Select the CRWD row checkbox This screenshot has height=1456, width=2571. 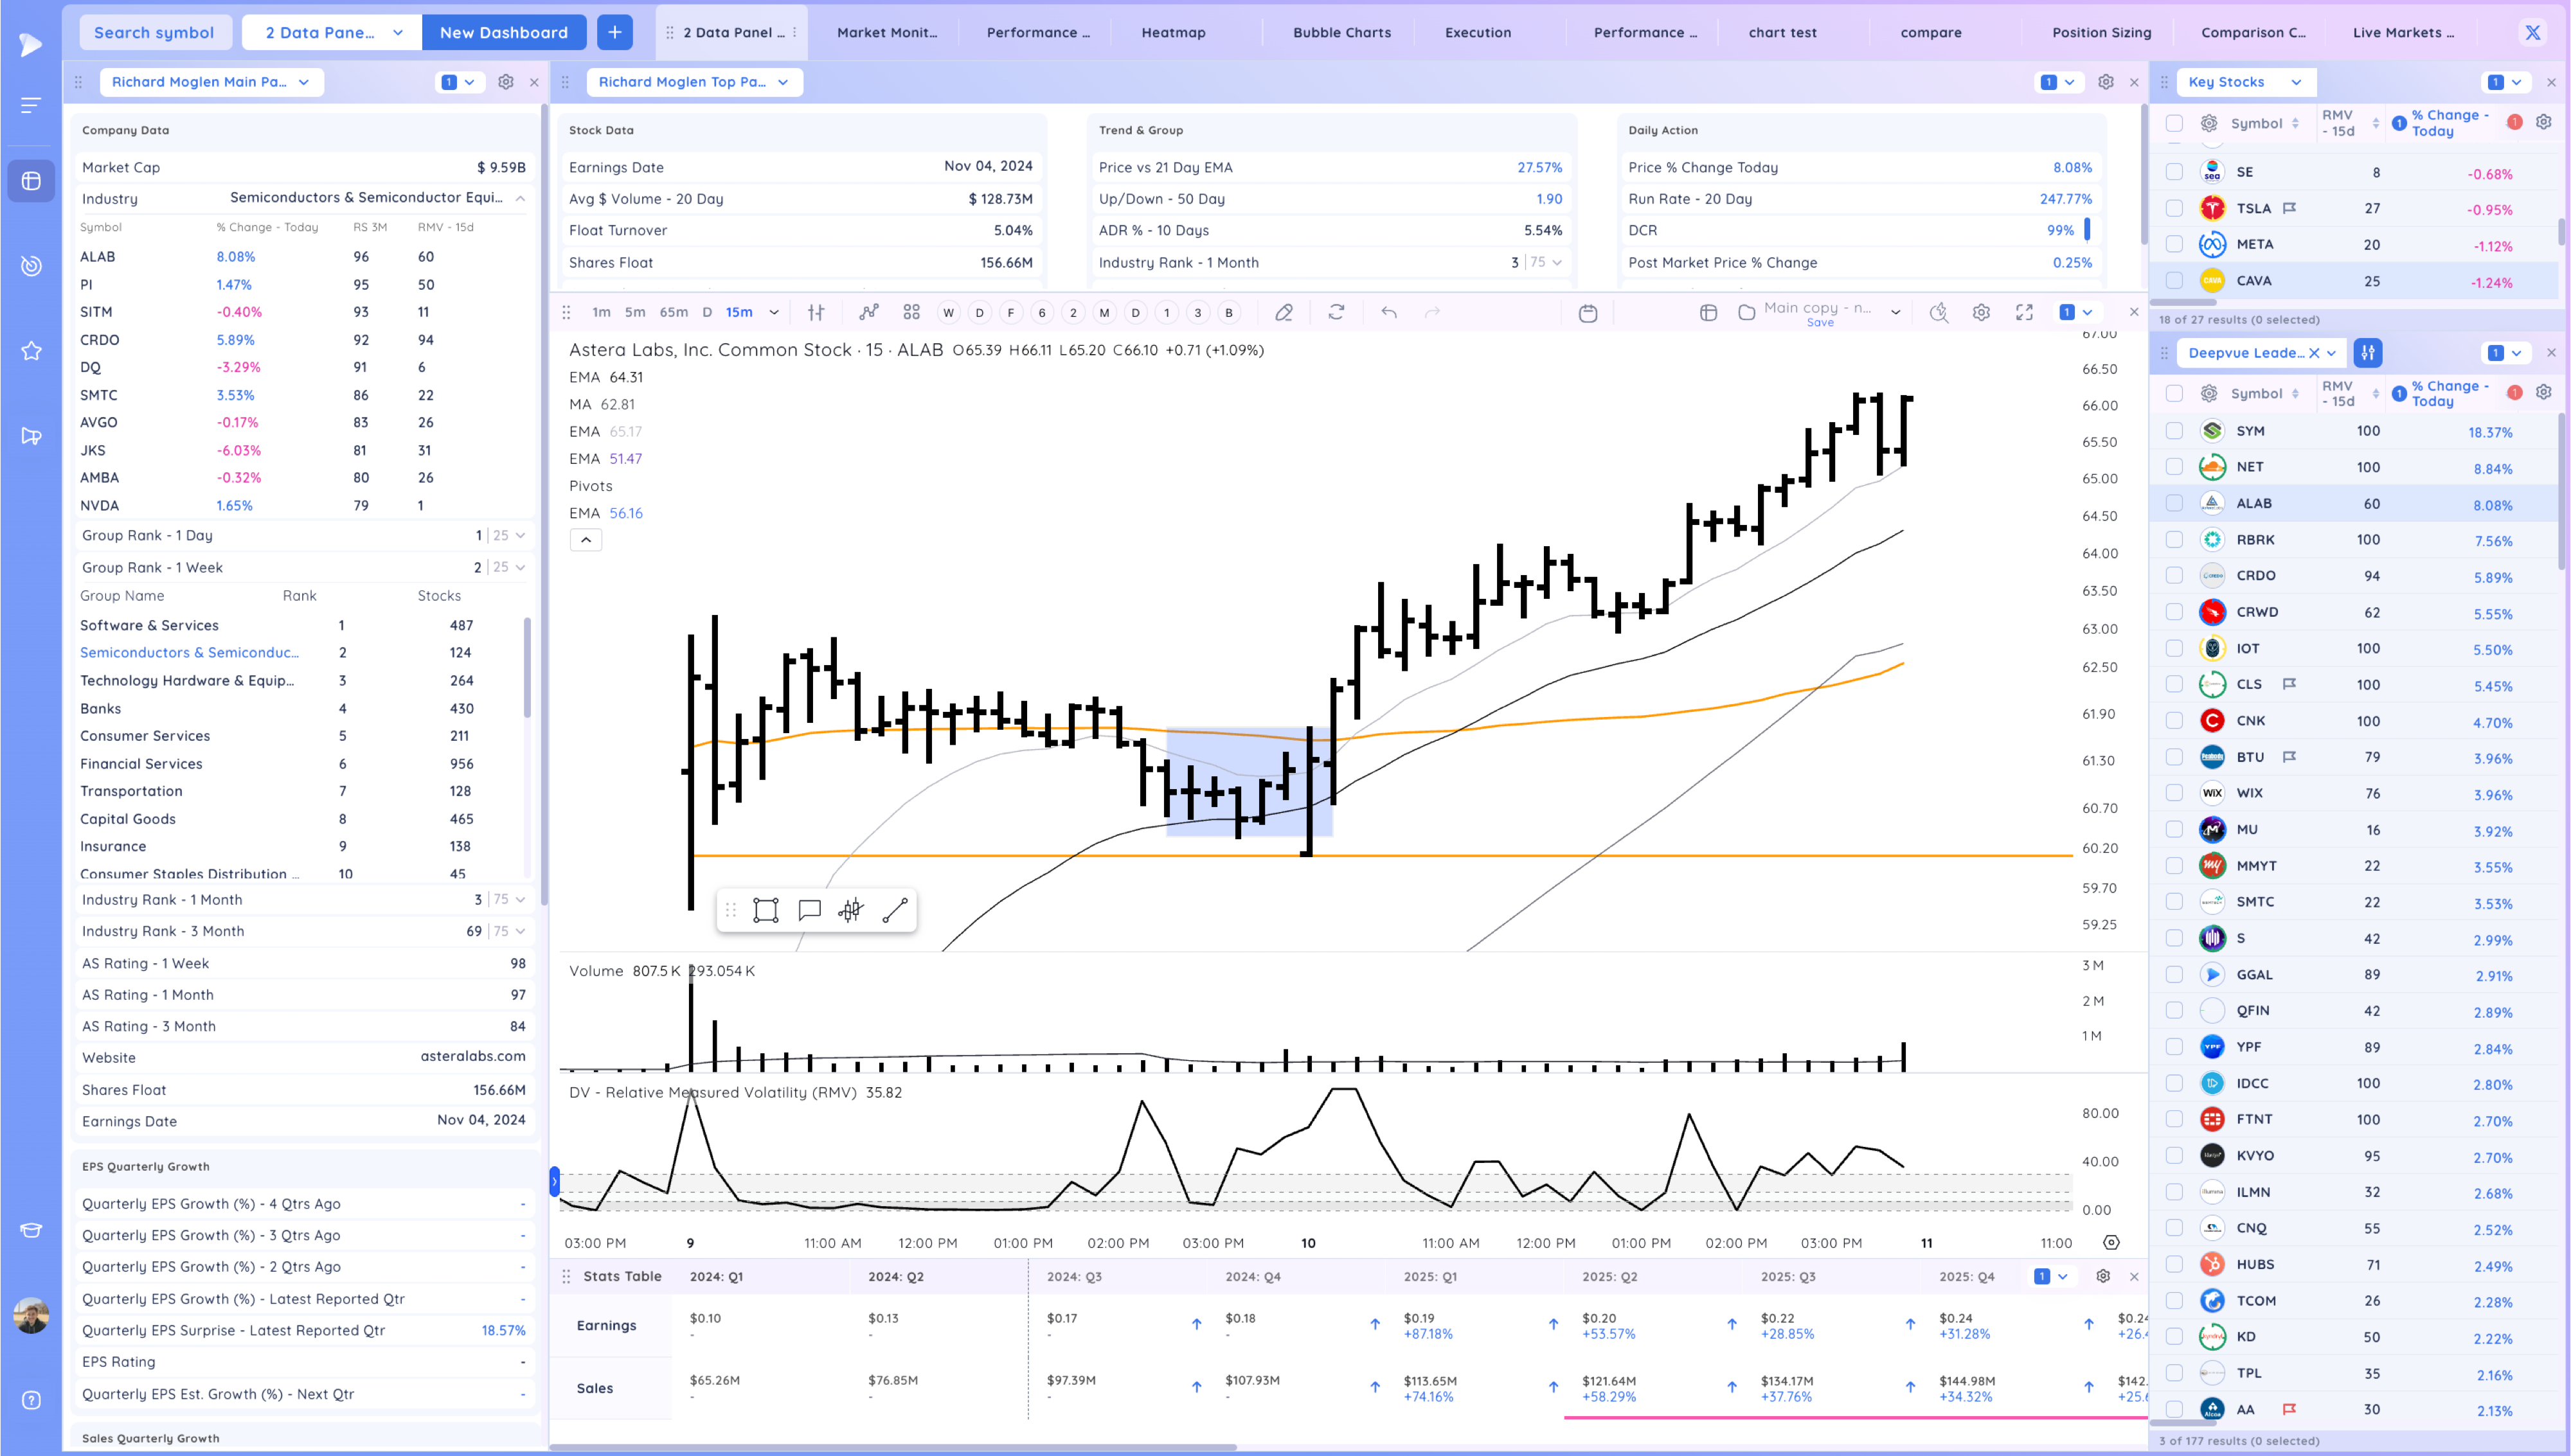click(2174, 612)
